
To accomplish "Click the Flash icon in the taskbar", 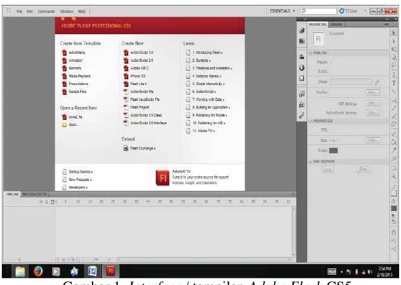I will (x=110, y=271).
